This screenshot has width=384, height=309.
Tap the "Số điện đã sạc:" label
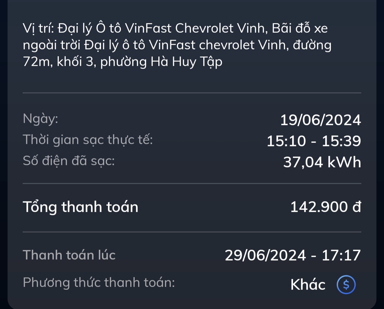pos(69,161)
